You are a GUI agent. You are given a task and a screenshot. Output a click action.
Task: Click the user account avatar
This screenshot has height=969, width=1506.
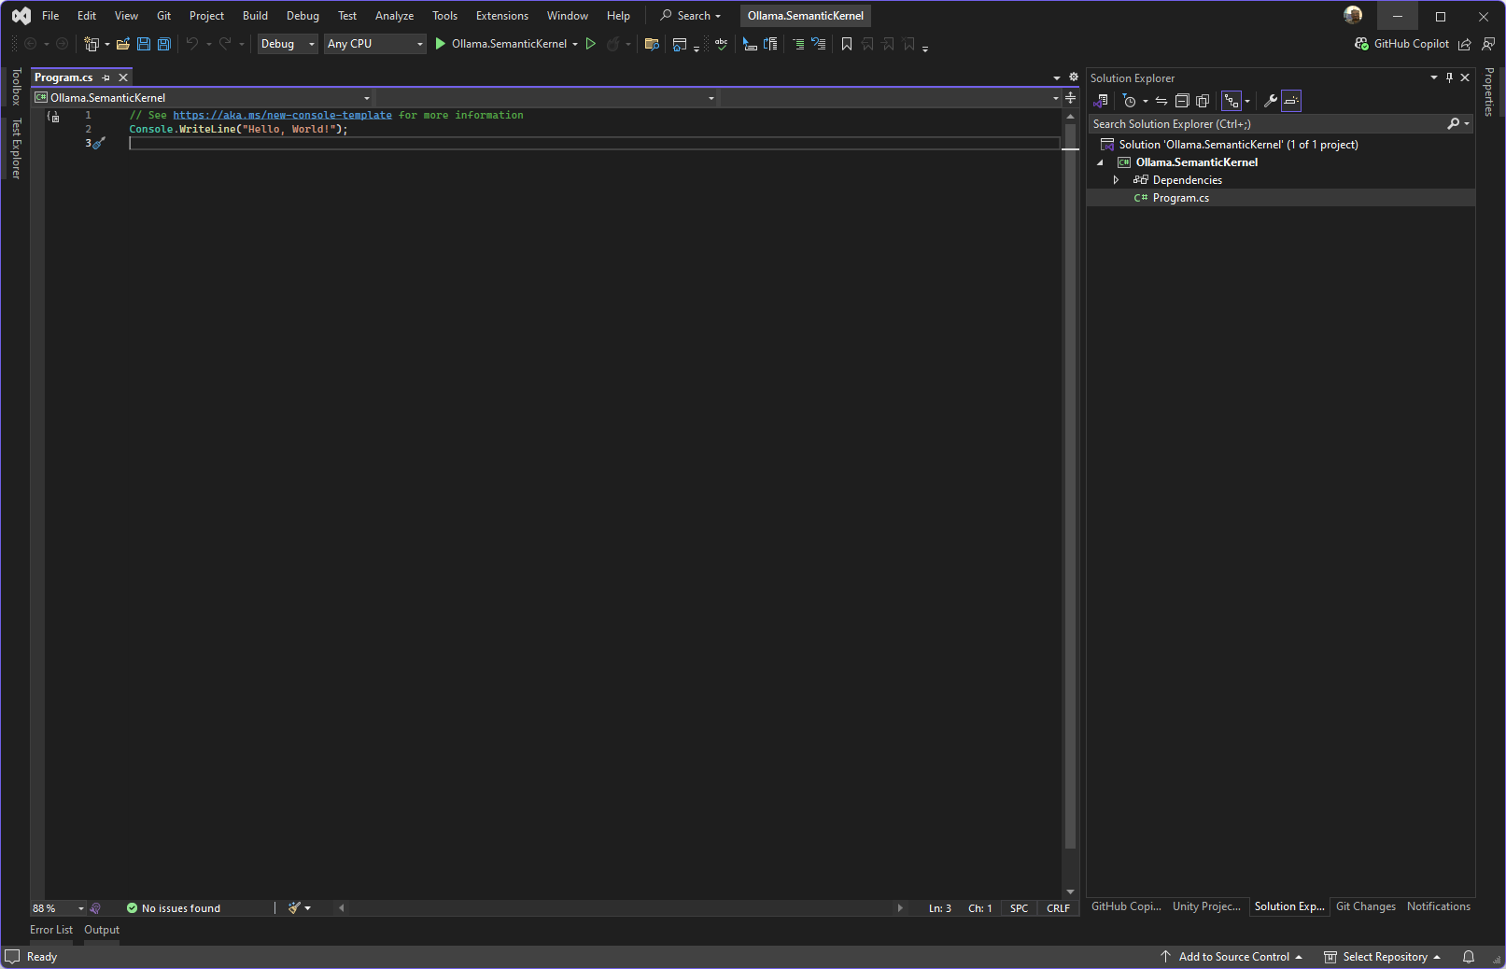click(1353, 15)
